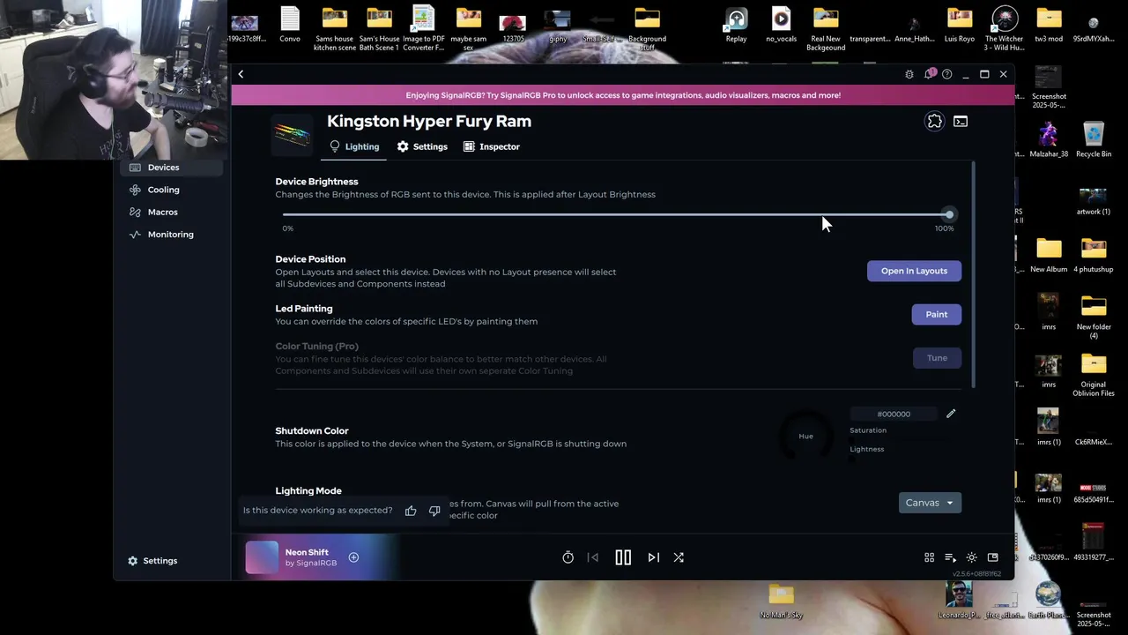Click the 4 phutushup folder

(1094, 255)
